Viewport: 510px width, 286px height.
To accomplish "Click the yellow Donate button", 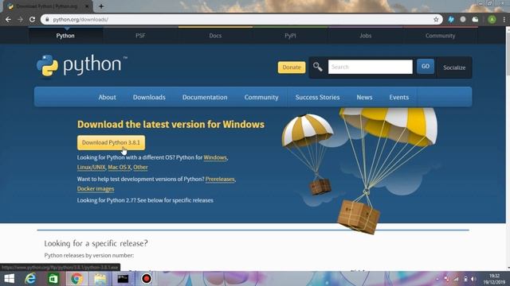I will point(292,67).
